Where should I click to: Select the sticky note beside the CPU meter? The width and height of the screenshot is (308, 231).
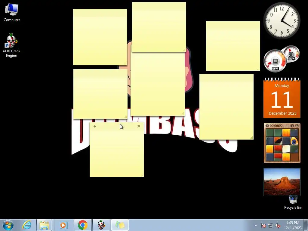233,46
